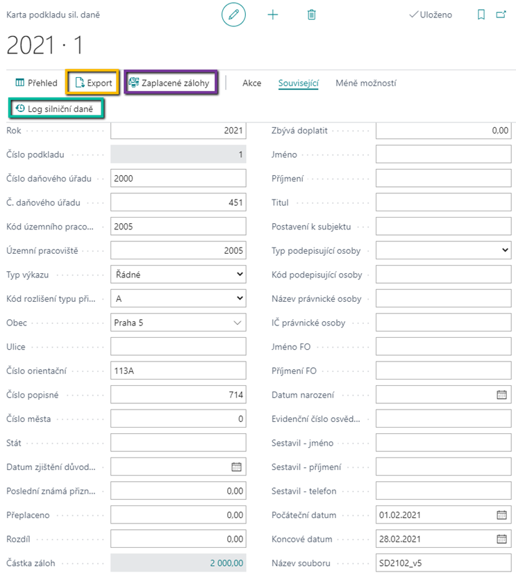Viewport: 516px width, 575px height.
Task: Open calendar for Datum narození
Action: (501, 395)
